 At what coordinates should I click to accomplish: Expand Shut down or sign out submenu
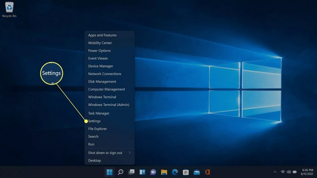tap(109, 153)
